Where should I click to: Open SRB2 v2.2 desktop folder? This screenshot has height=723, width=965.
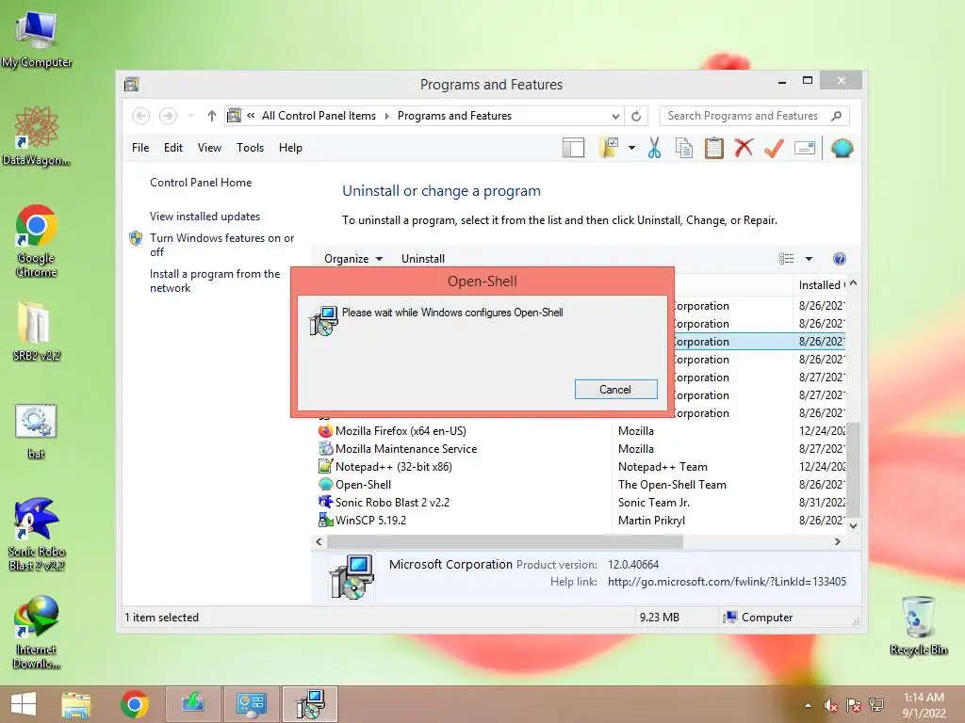pyautogui.click(x=37, y=330)
